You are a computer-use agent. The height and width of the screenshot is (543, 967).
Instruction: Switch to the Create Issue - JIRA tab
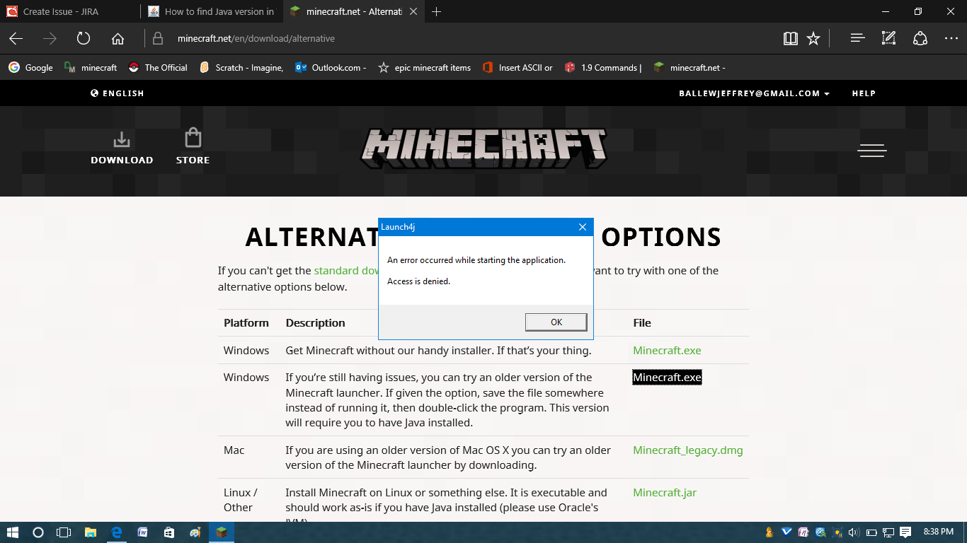tap(70, 11)
